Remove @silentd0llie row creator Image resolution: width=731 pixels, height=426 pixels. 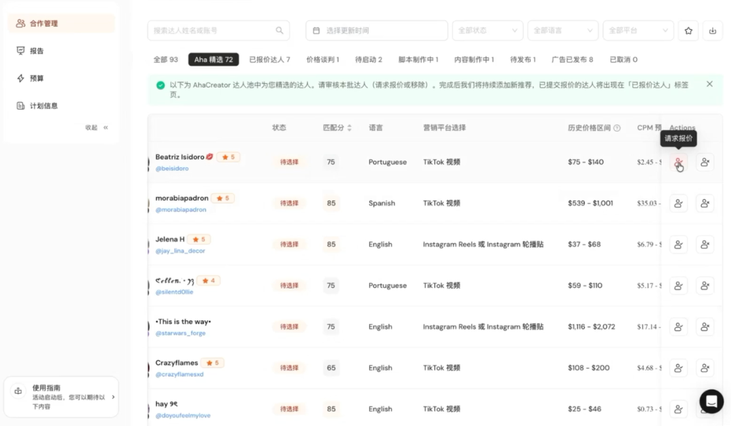[x=705, y=286]
